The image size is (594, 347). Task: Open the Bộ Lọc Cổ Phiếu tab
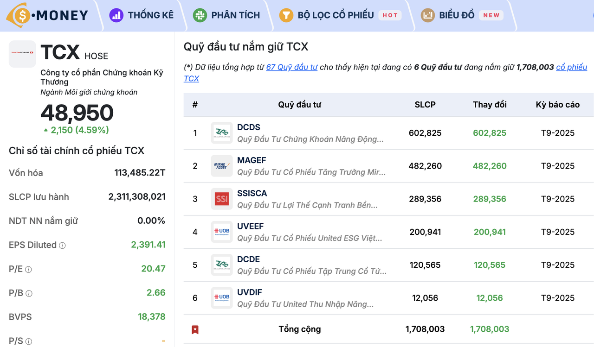341,15
